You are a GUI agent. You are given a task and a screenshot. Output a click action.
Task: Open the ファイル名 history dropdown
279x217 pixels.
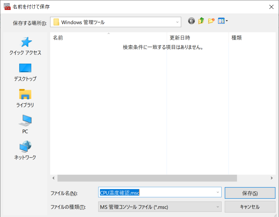click(x=217, y=192)
